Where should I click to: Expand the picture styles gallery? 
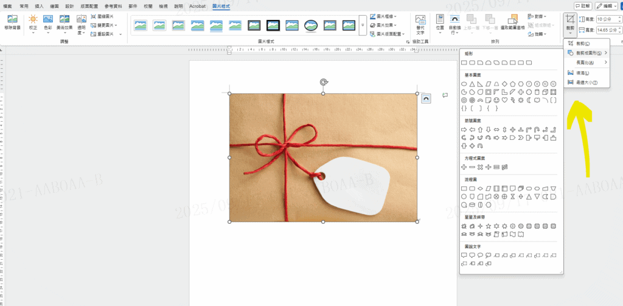pos(363,25)
